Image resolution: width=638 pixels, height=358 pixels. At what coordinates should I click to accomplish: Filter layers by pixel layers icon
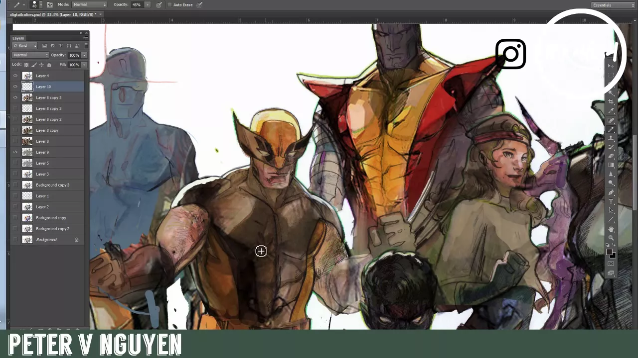(44, 45)
